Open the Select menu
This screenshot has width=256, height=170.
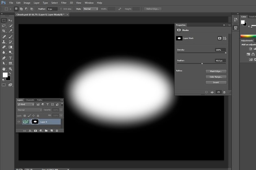(54, 3)
